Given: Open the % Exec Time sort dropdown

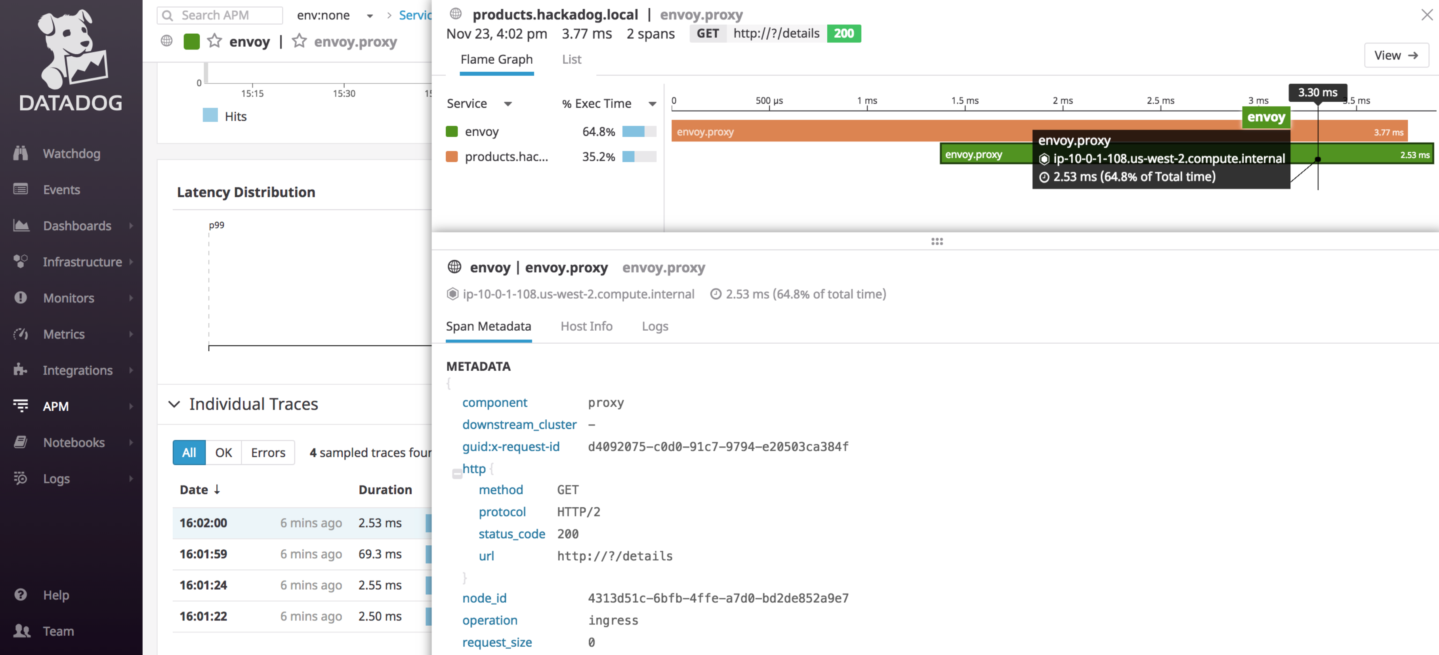Looking at the screenshot, I should tap(652, 103).
